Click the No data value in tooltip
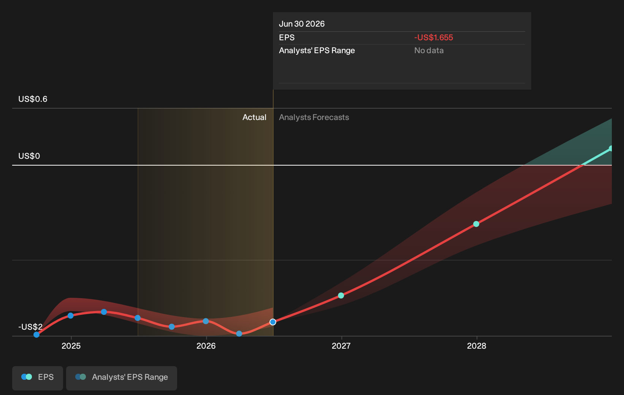This screenshot has width=624, height=395. [x=429, y=51]
